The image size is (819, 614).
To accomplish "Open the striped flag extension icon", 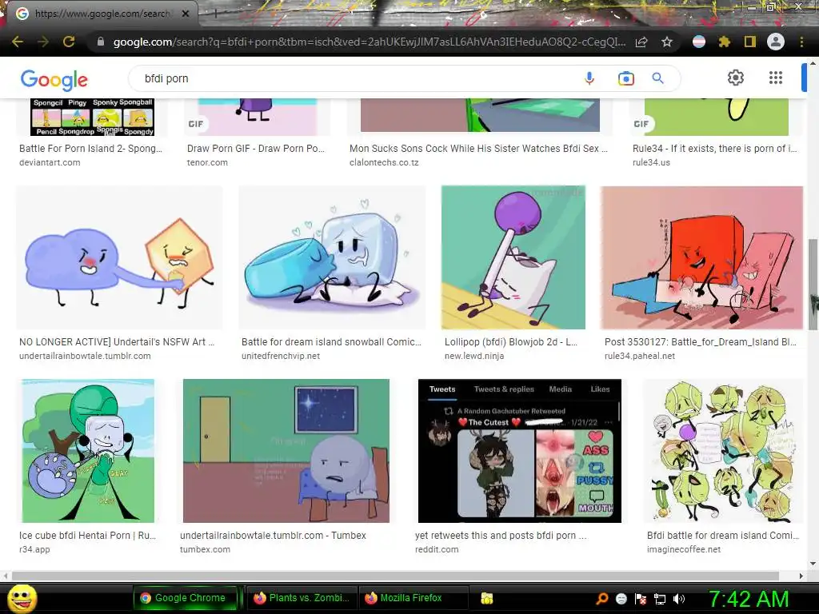I will pyautogui.click(x=699, y=42).
